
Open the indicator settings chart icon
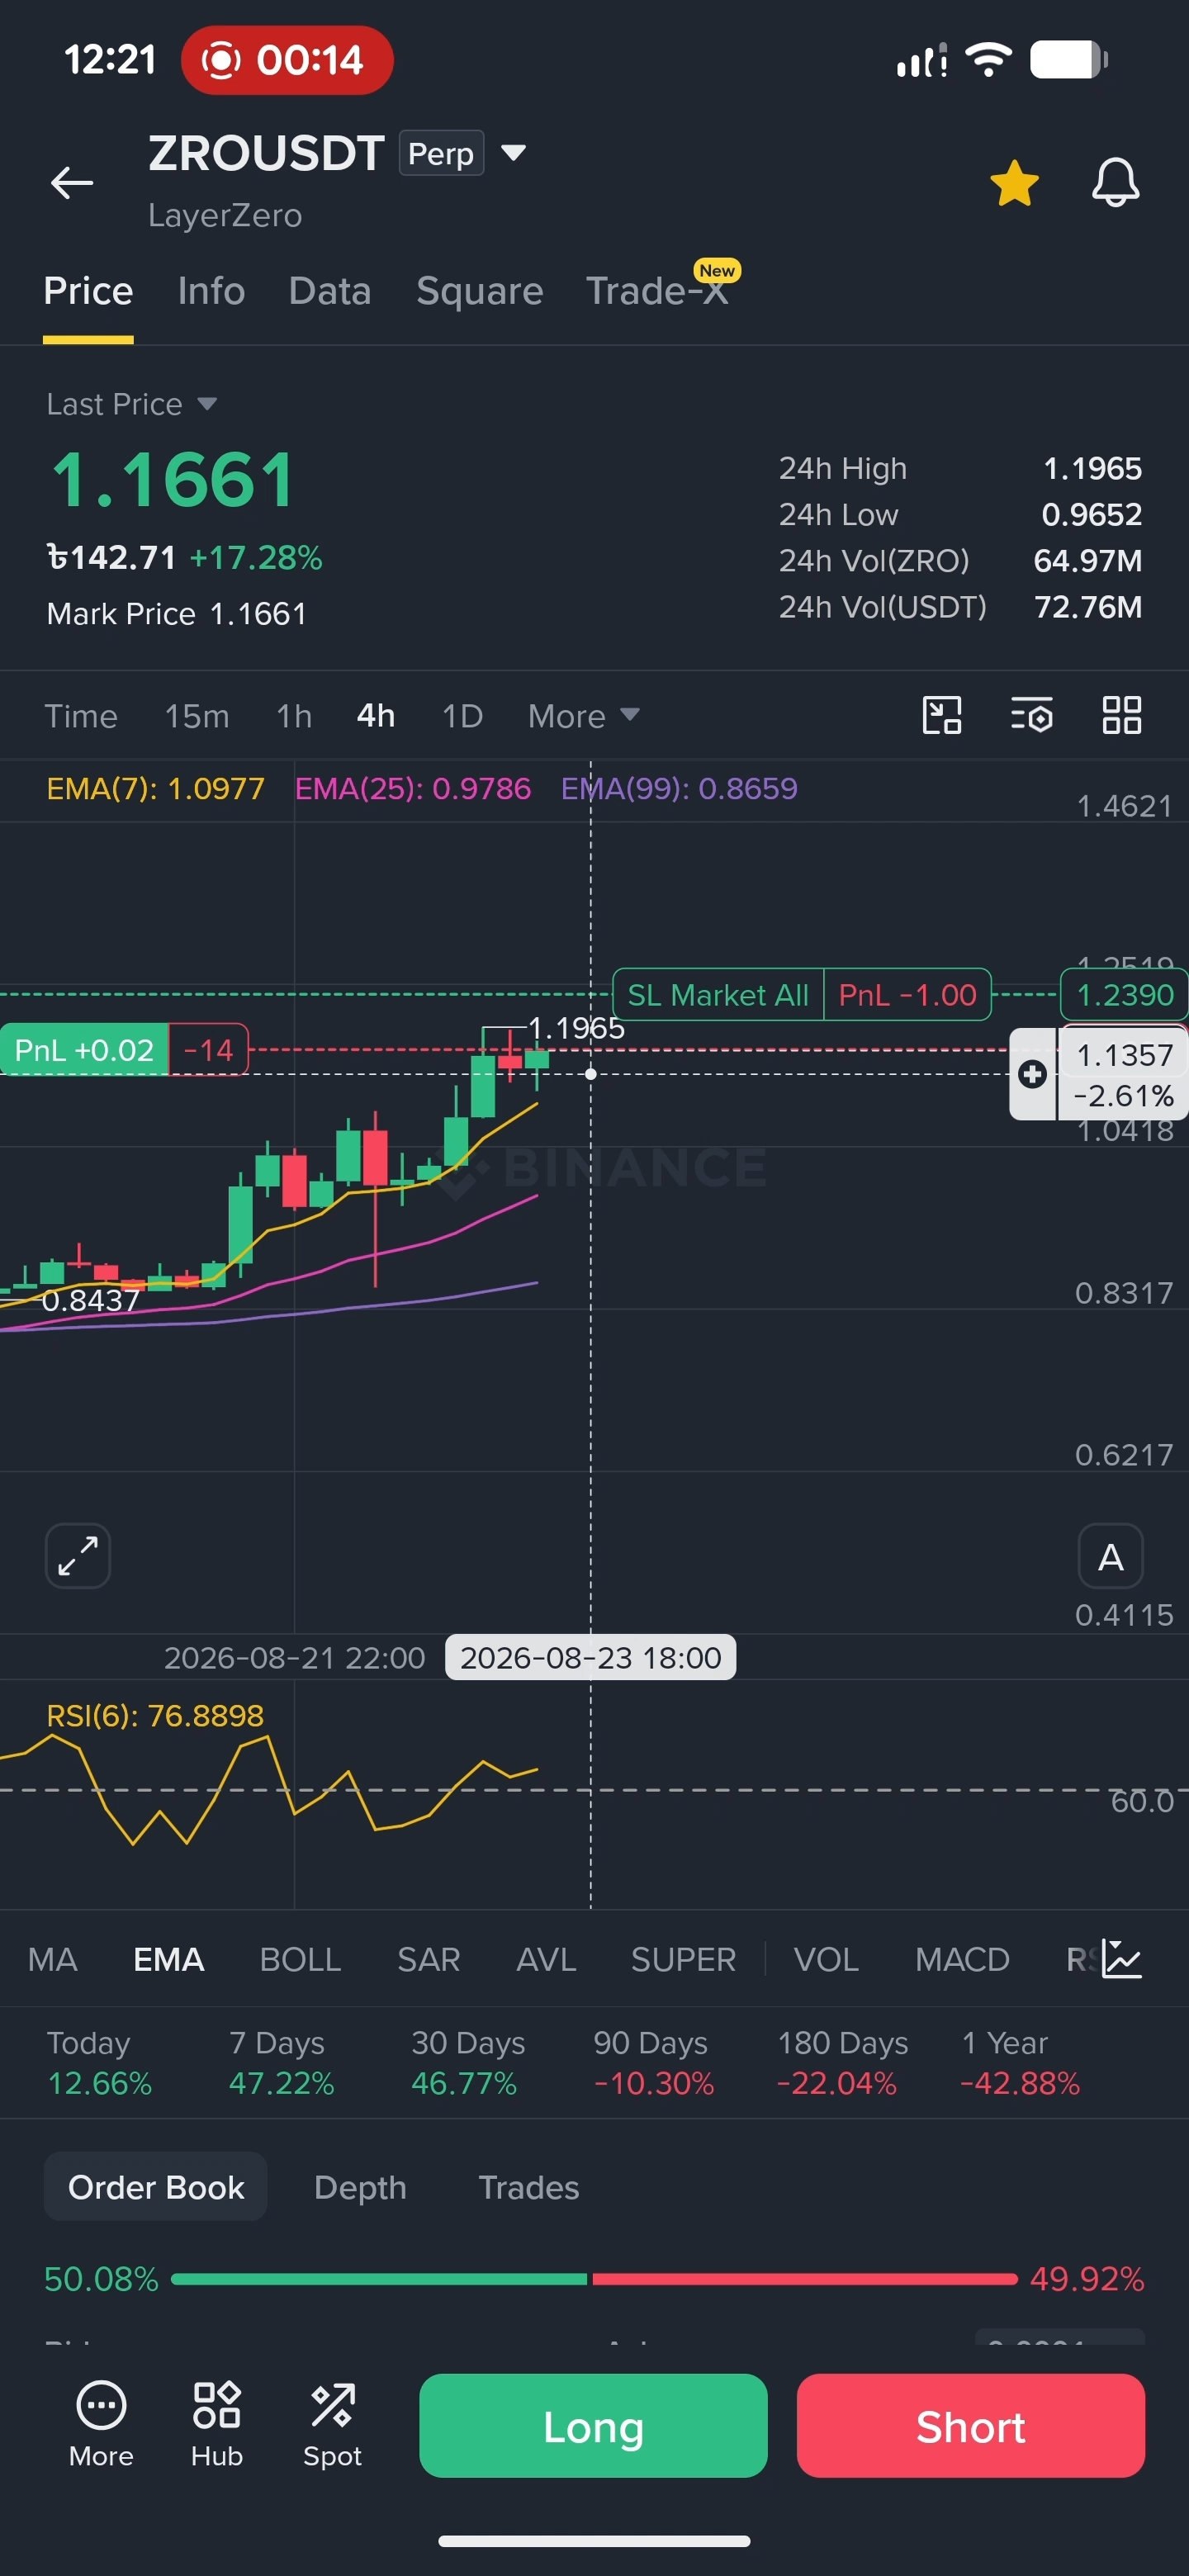(x=1121, y=1959)
